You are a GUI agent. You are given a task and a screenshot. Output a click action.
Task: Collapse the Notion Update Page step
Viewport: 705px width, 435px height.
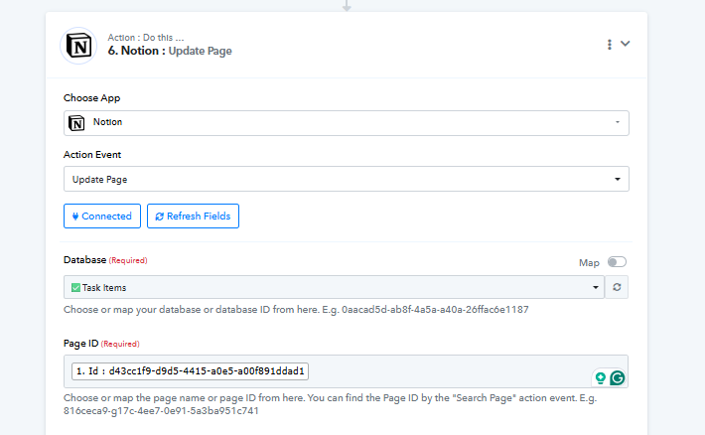tap(626, 44)
